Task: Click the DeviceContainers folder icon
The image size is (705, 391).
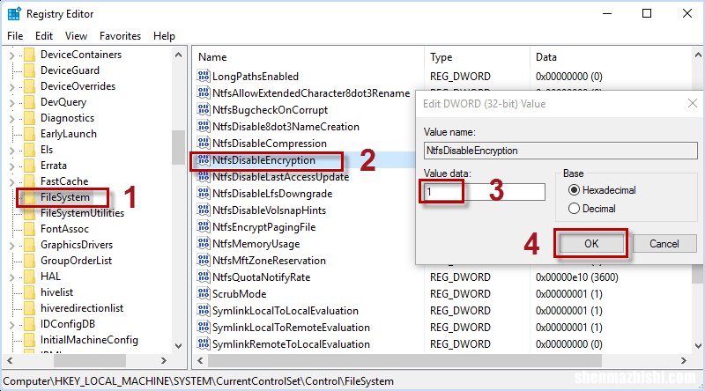Action: (x=29, y=55)
